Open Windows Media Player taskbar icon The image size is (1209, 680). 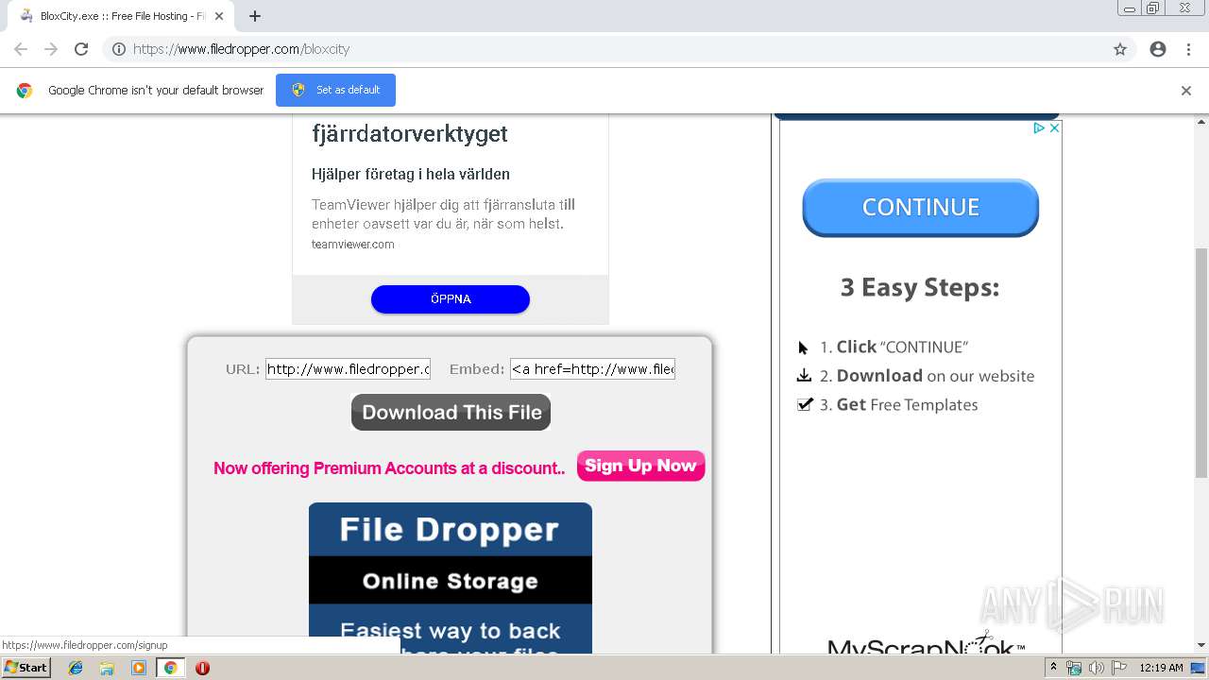139,668
